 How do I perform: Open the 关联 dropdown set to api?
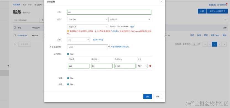78,40
